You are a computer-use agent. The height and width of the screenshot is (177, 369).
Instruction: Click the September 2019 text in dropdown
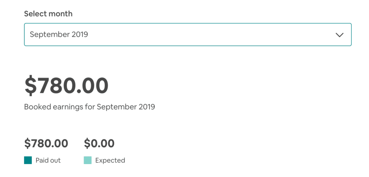click(59, 34)
